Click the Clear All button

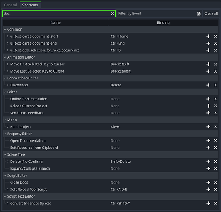click(x=211, y=14)
